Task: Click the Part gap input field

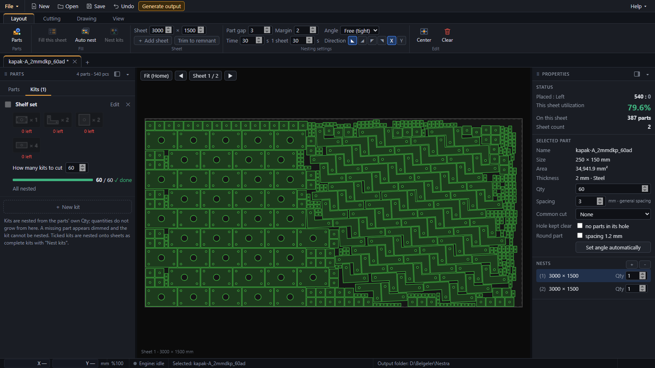Action: pyautogui.click(x=256, y=30)
